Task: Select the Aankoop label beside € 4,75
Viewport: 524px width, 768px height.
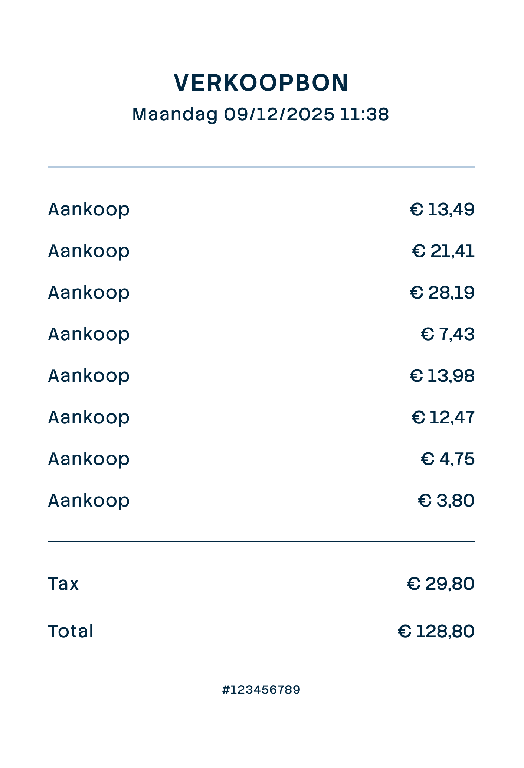Action: (x=89, y=459)
